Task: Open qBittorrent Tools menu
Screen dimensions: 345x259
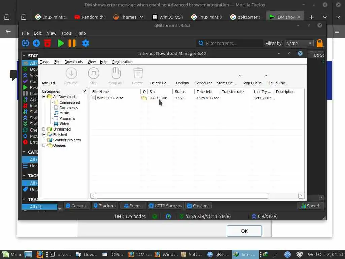Action: (x=66, y=33)
